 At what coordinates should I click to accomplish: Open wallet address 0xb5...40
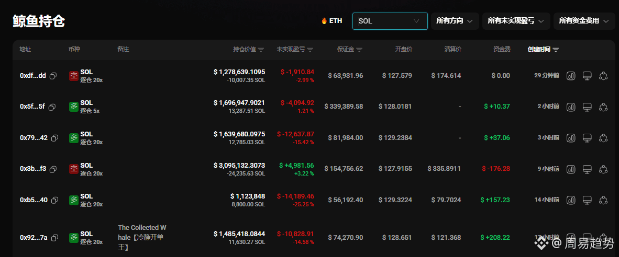point(34,200)
